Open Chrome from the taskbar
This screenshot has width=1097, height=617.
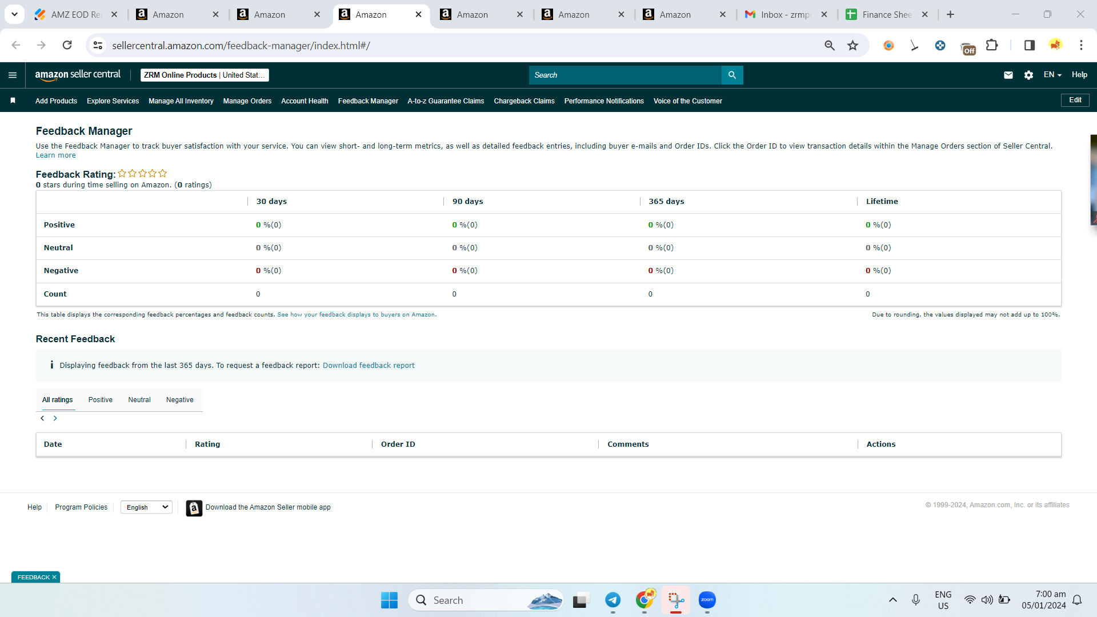(x=644, y=600)
